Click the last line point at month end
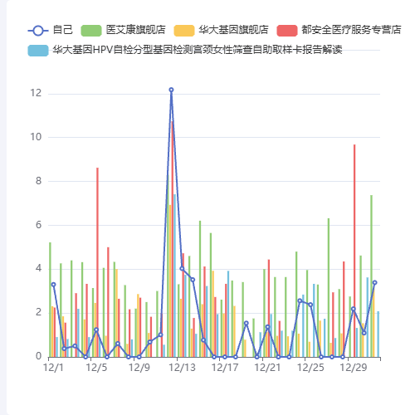This screenshot has width=415, height=415. (374, 282)
